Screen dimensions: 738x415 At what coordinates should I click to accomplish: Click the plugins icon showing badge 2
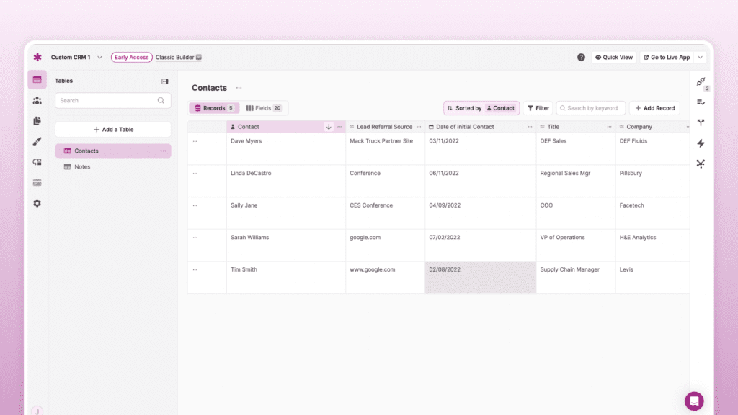click(x=700, y=81)
